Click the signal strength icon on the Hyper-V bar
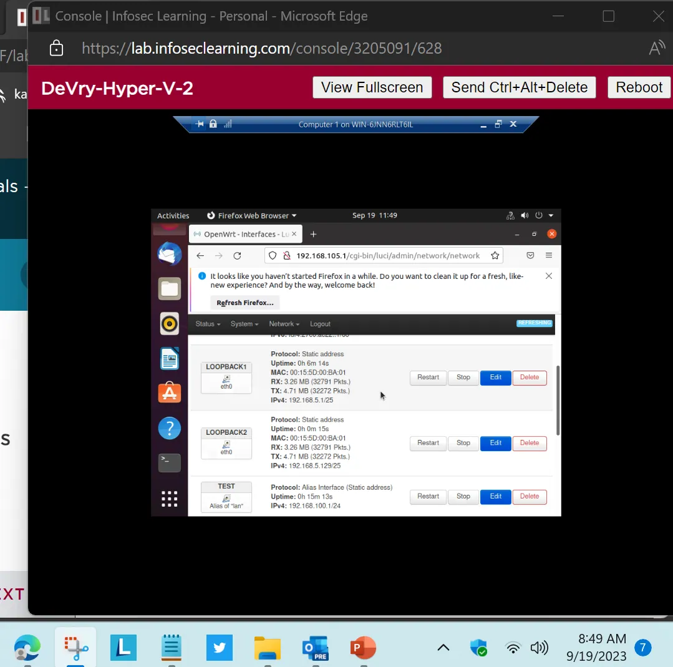The image size is (673, 667). point(228,124)
